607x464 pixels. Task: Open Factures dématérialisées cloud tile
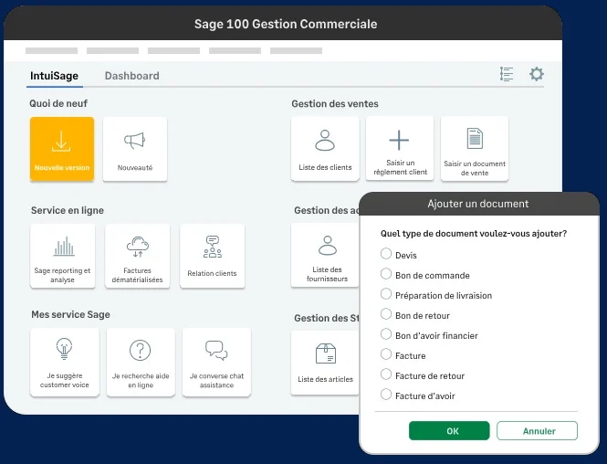point(139,256)
